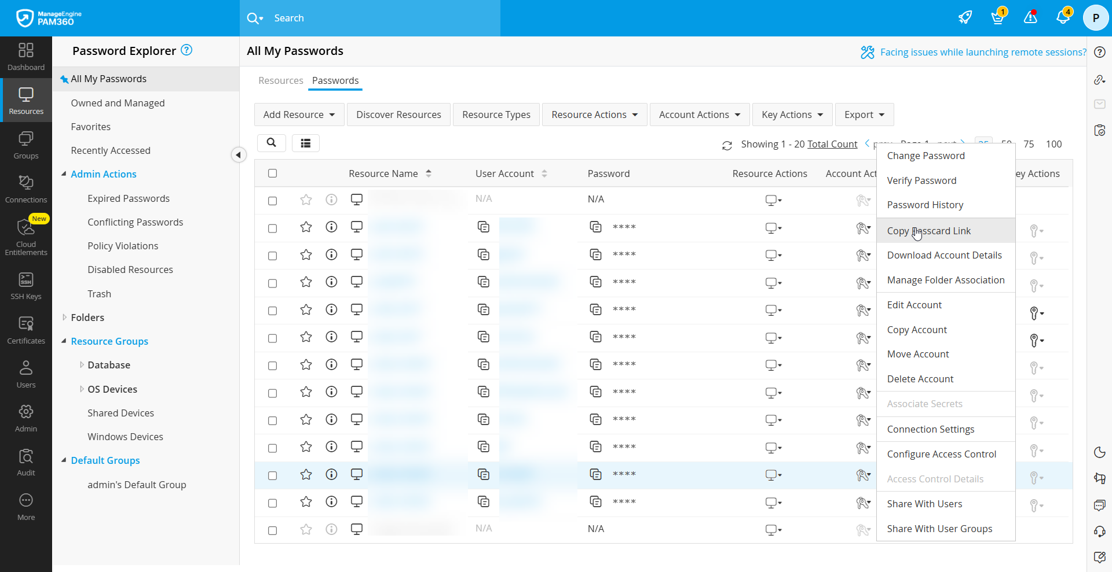Open the notifications bell icon
Viewport: 1112px width, 572px height.
[x=1063, y=18]
